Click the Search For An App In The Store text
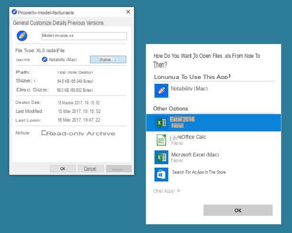Viewport: 292px width, 233px height. 199,172
